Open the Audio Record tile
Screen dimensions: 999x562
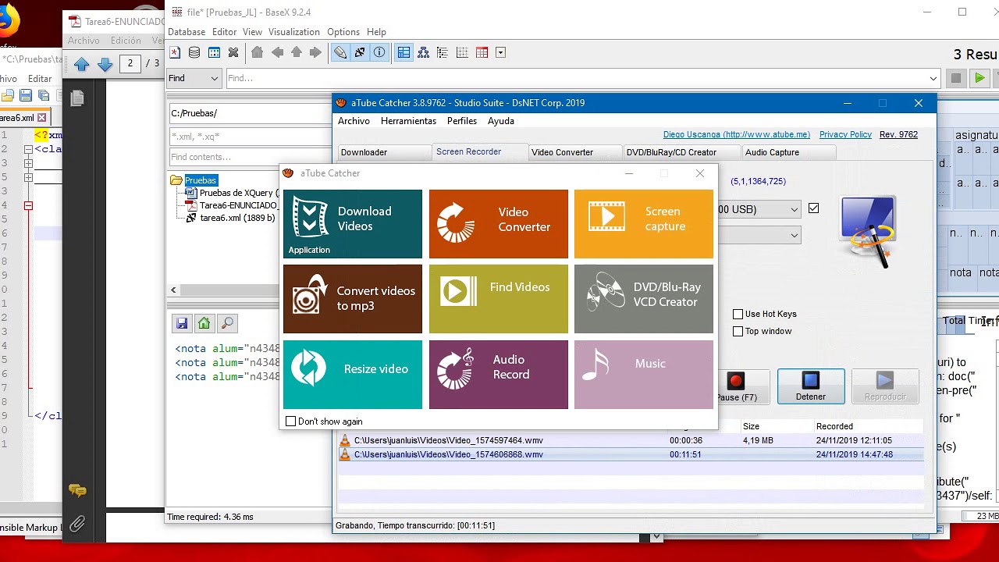click(x=498, y=375)
